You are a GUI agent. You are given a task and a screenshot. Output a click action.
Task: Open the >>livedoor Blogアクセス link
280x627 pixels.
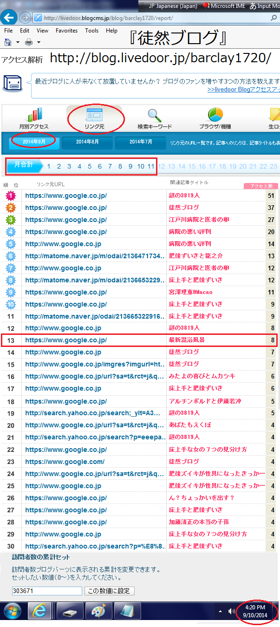pos(244,90)
